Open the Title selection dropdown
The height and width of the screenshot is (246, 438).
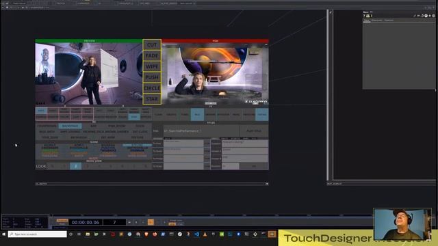pos(201,131)
